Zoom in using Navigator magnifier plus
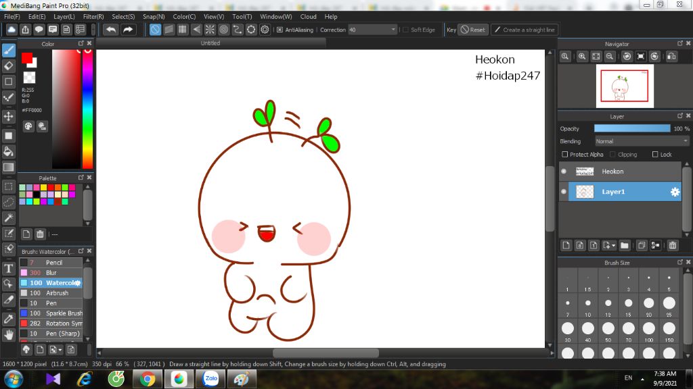The width and height of the screenshot is (693, 389). point(582,57)
